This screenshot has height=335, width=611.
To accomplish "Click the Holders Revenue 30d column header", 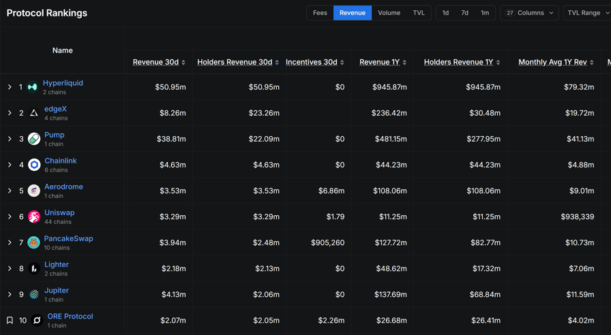I will [x=235, y=62].
